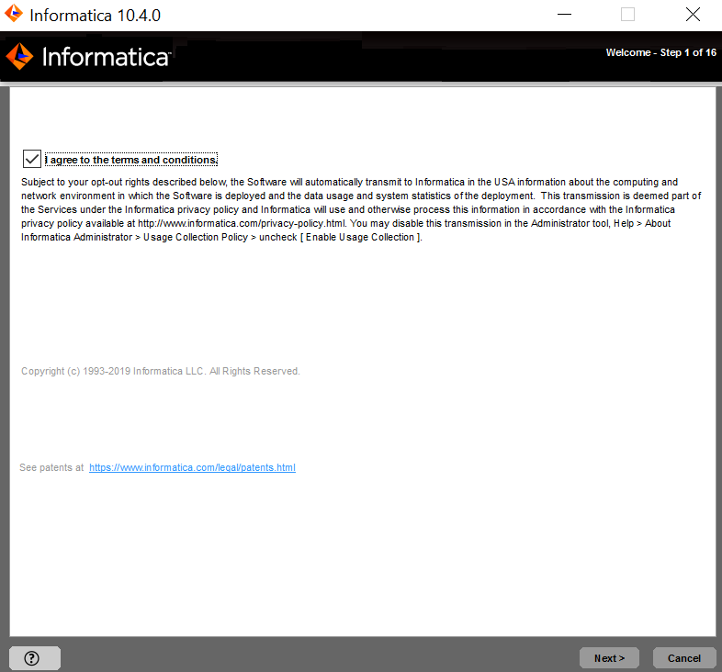Click the 'Welcome - Step 1 of 16' text

coord(660,52)
